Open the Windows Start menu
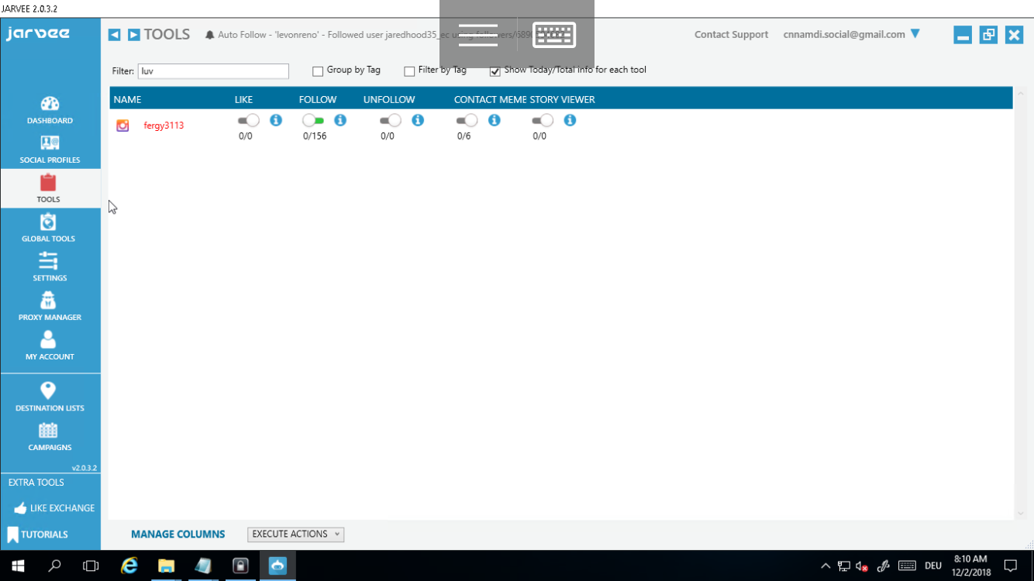 (x=18, y=566)
